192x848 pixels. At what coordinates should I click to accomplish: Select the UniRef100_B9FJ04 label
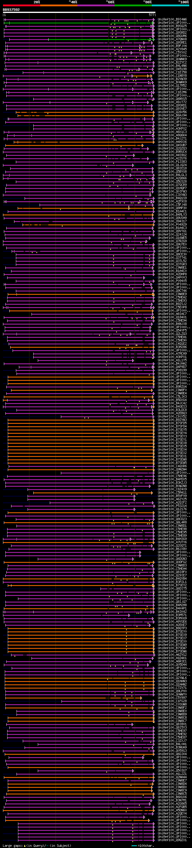[172, 46]
